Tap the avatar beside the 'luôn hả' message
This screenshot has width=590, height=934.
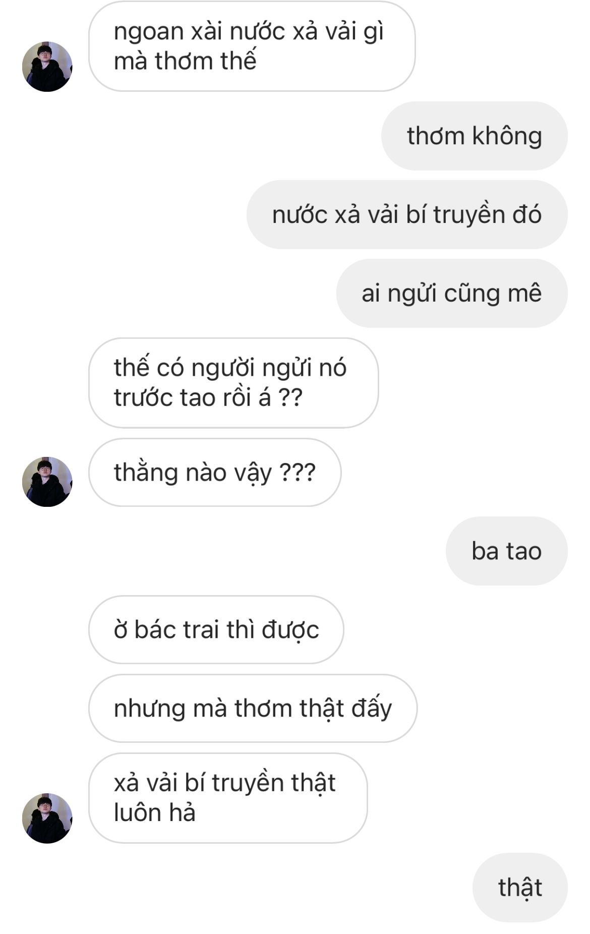click(47, 818)
